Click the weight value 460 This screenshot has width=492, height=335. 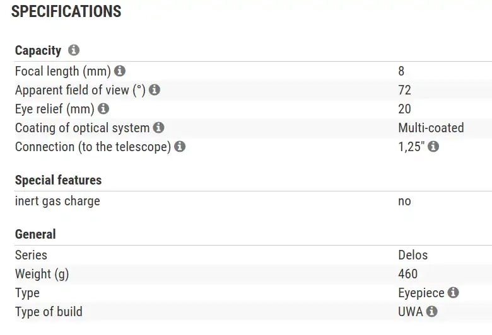[407, 274]
